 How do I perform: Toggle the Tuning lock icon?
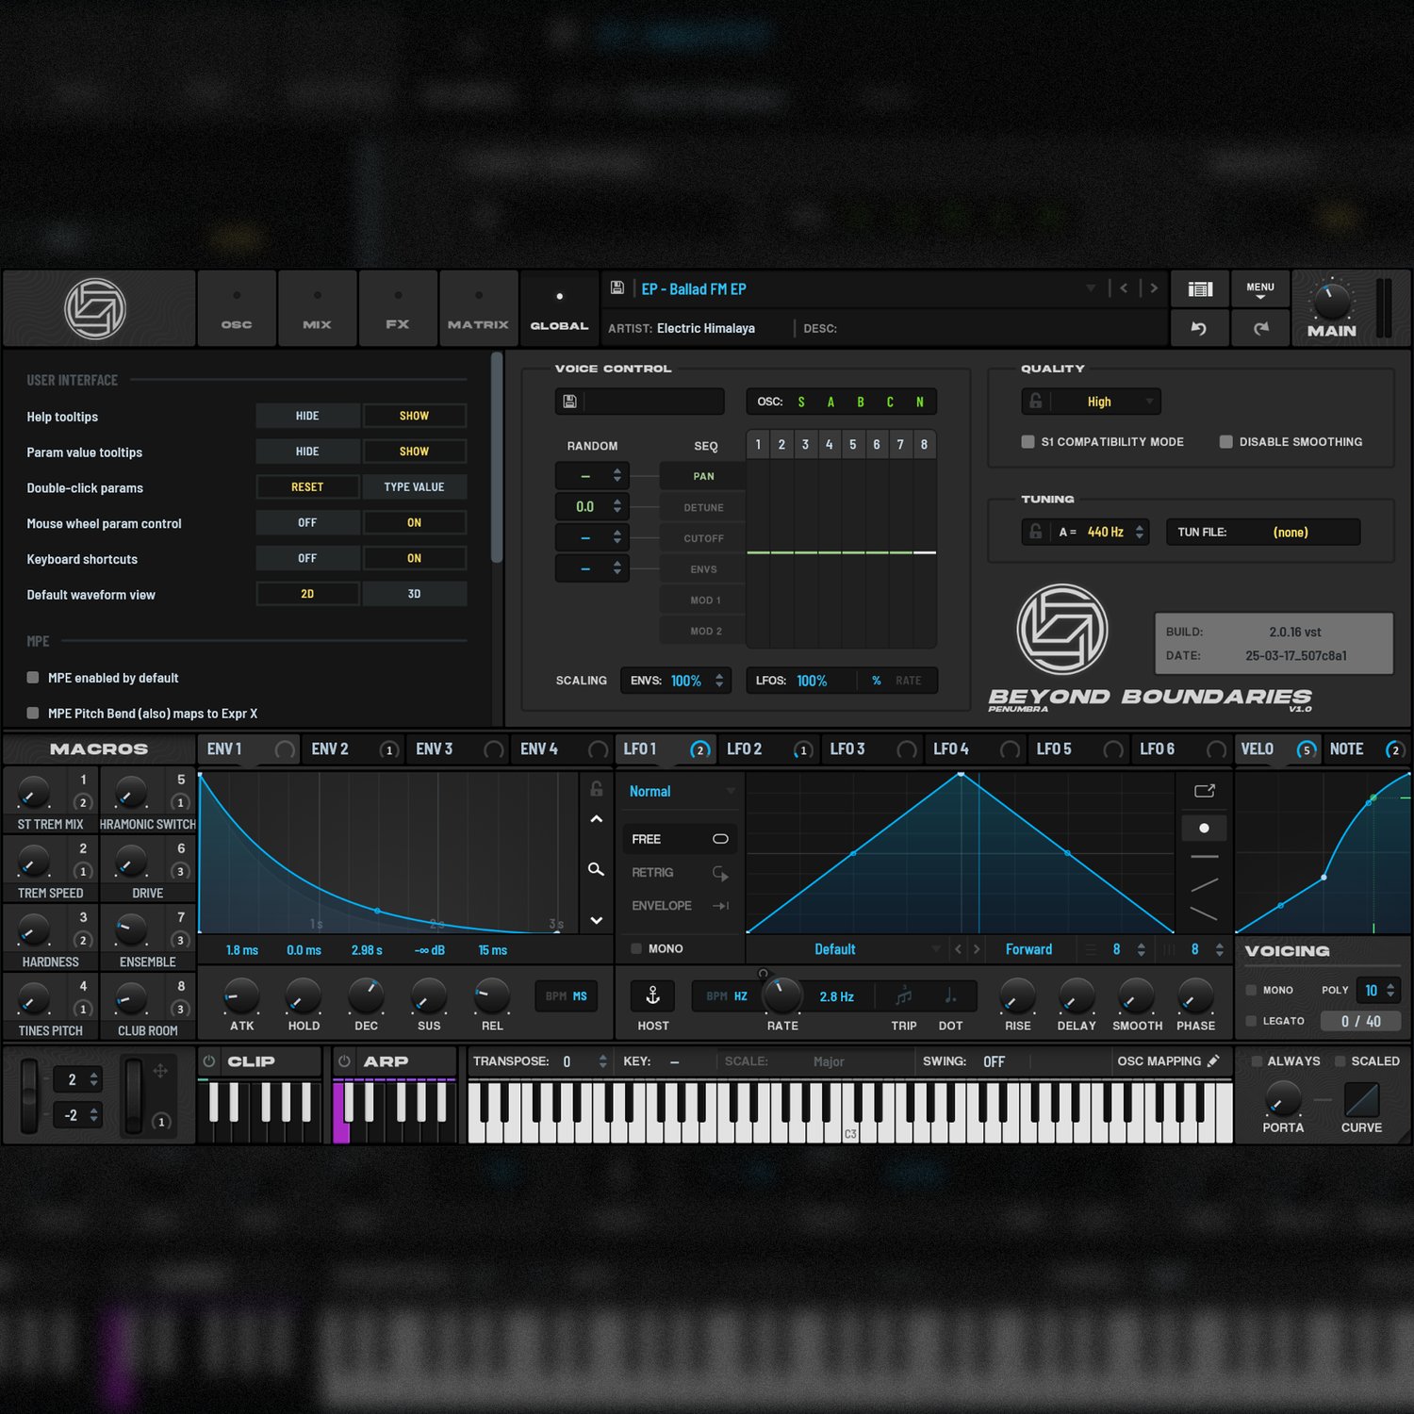coord(1036,532)
